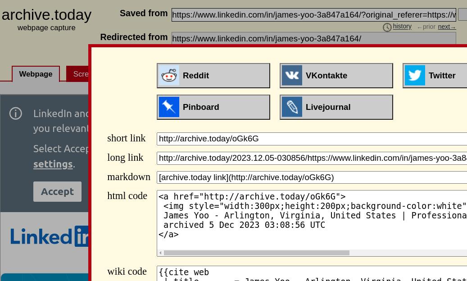This screenshot has height=281, width=467.
Task: Click the html code horizontal scrollbar
Action: coord(256,253)
